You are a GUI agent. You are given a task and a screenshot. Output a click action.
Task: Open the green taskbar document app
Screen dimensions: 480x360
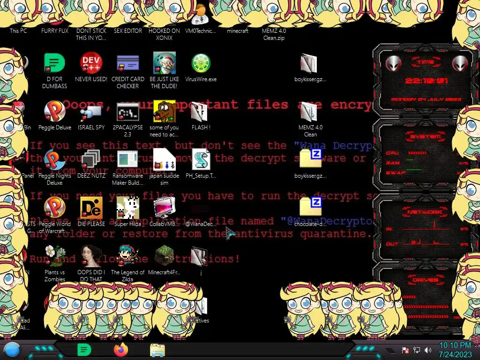pos(84,350)
